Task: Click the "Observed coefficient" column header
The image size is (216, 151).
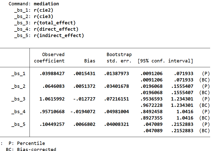Action: [49, 58]
